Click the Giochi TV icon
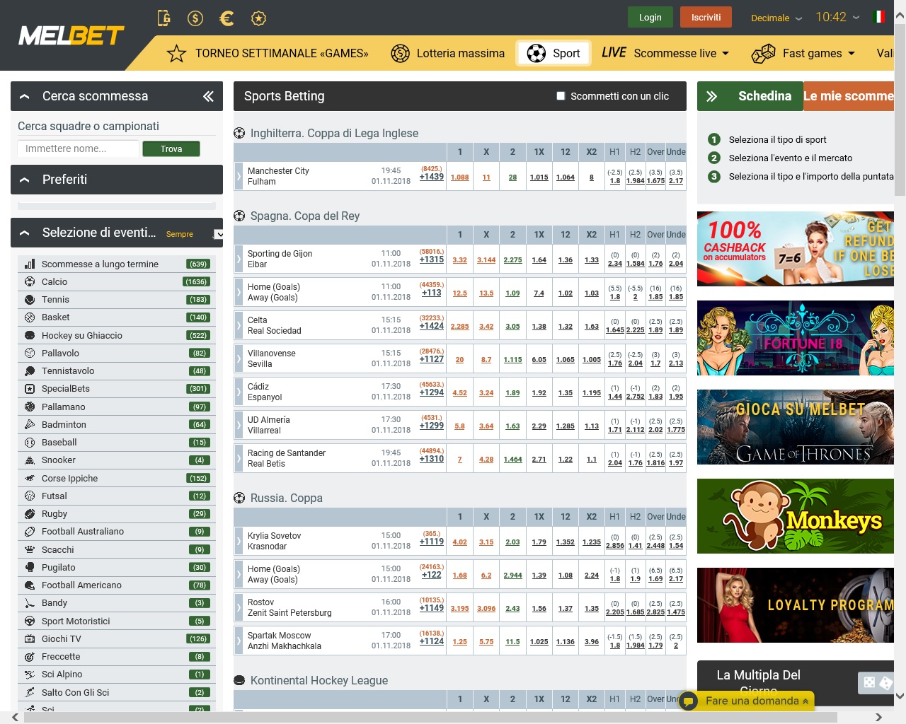The width and height of the screenshot is (906, 724). point(30,638)
